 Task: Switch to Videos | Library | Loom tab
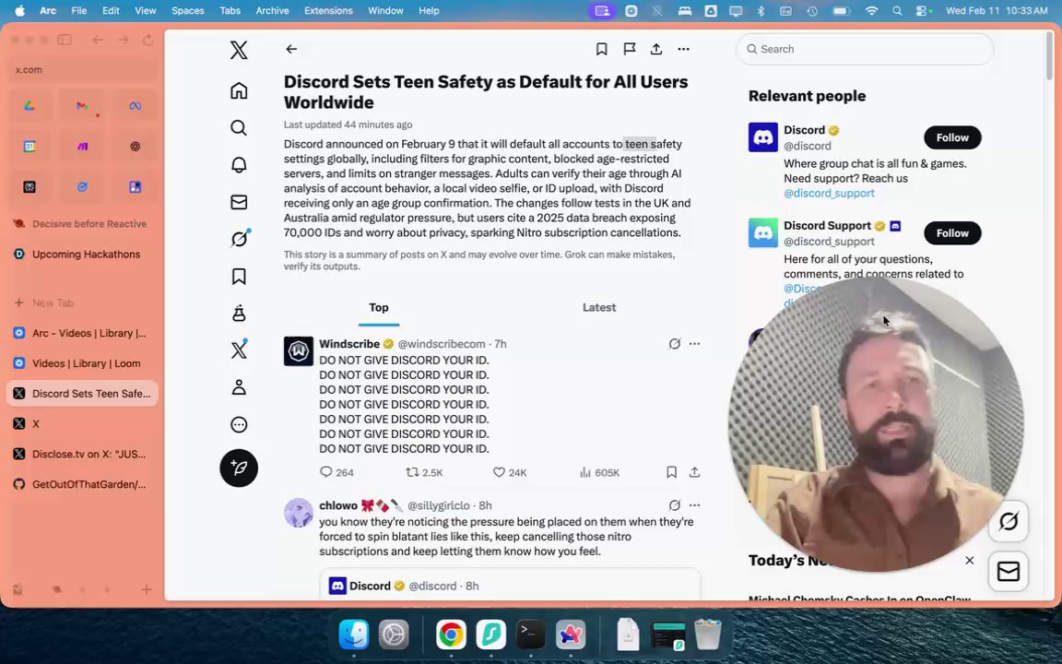81,363
